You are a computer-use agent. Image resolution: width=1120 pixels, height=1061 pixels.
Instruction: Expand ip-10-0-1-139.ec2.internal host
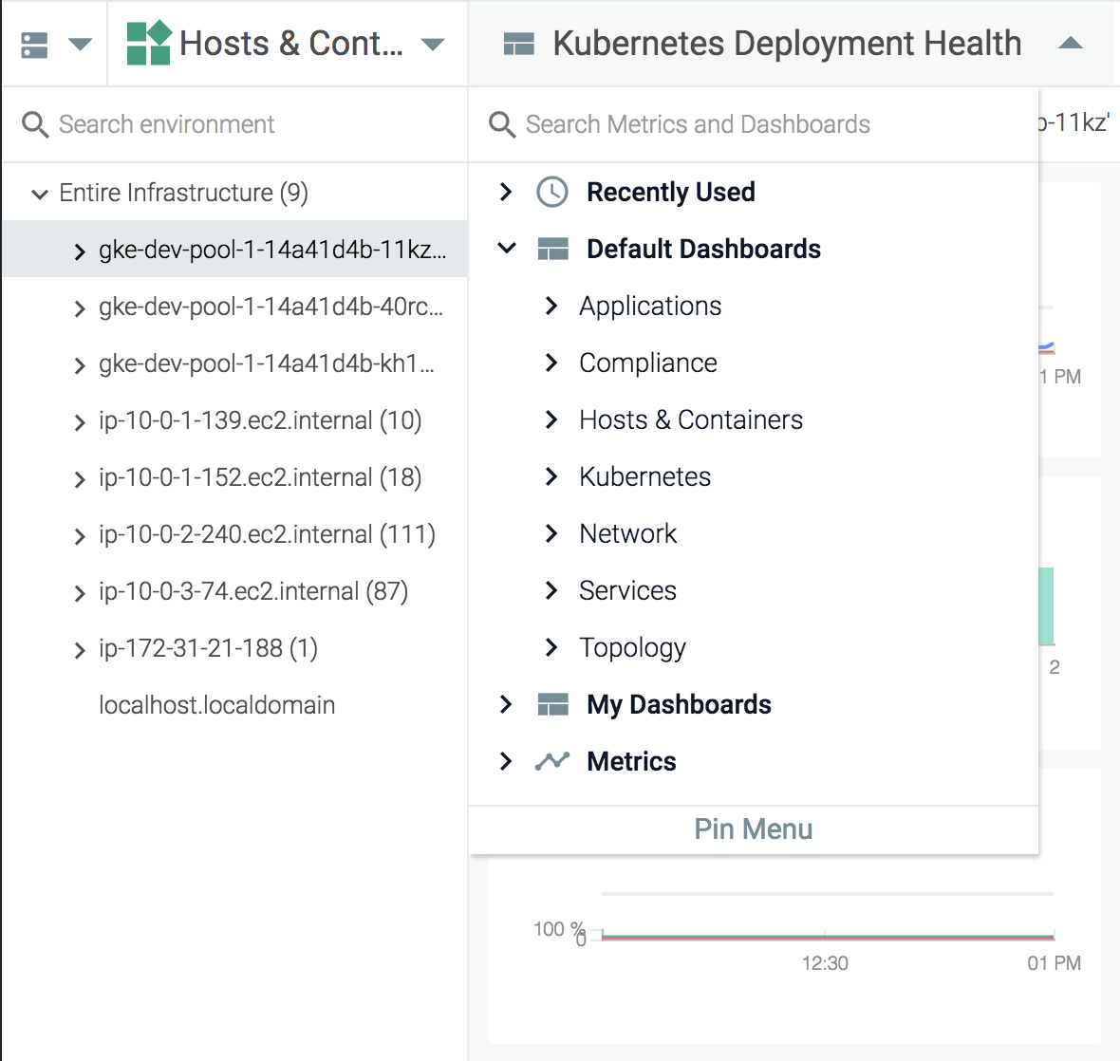pyautogui.click(x=80, y=422)
